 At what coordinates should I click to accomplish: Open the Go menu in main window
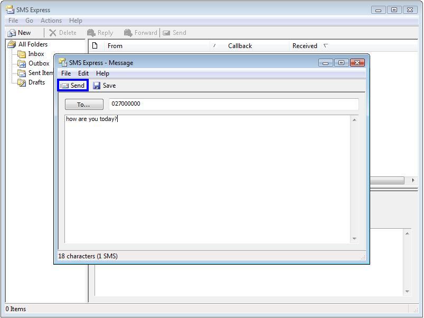[x=29, y=21]
